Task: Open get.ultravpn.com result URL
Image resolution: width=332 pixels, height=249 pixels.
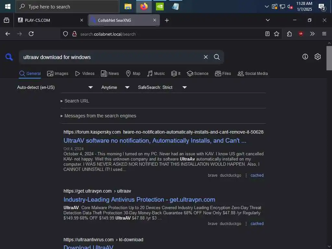Action: (x=97, y=191)
